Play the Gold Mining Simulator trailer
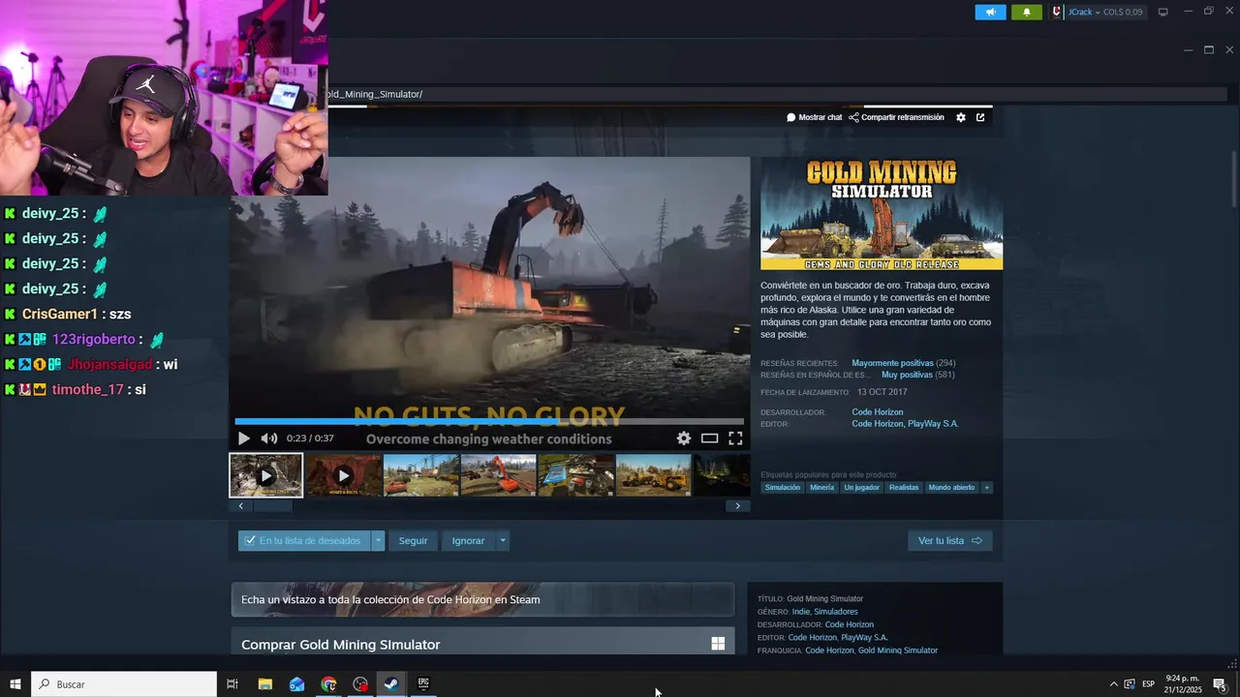The image size is (1240, 697). tap(243, 439)
